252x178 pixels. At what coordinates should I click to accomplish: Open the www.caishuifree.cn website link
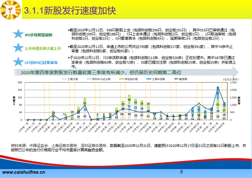(24, 172)
